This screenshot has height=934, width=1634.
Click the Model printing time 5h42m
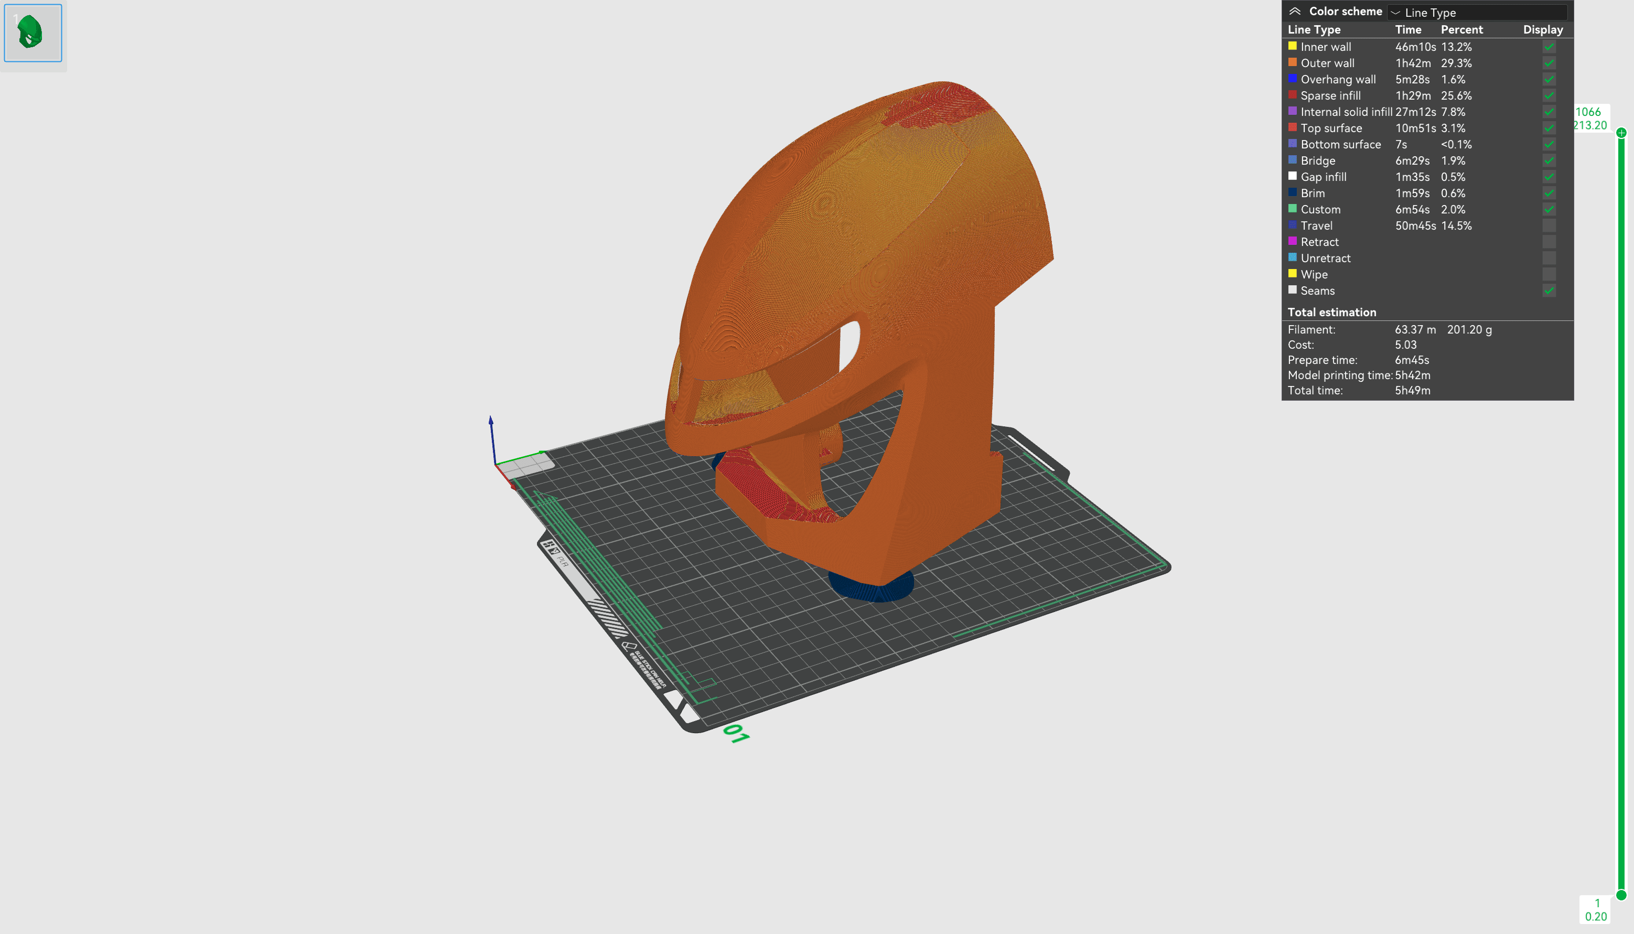pyautogui.click(x=1412, y=375)
